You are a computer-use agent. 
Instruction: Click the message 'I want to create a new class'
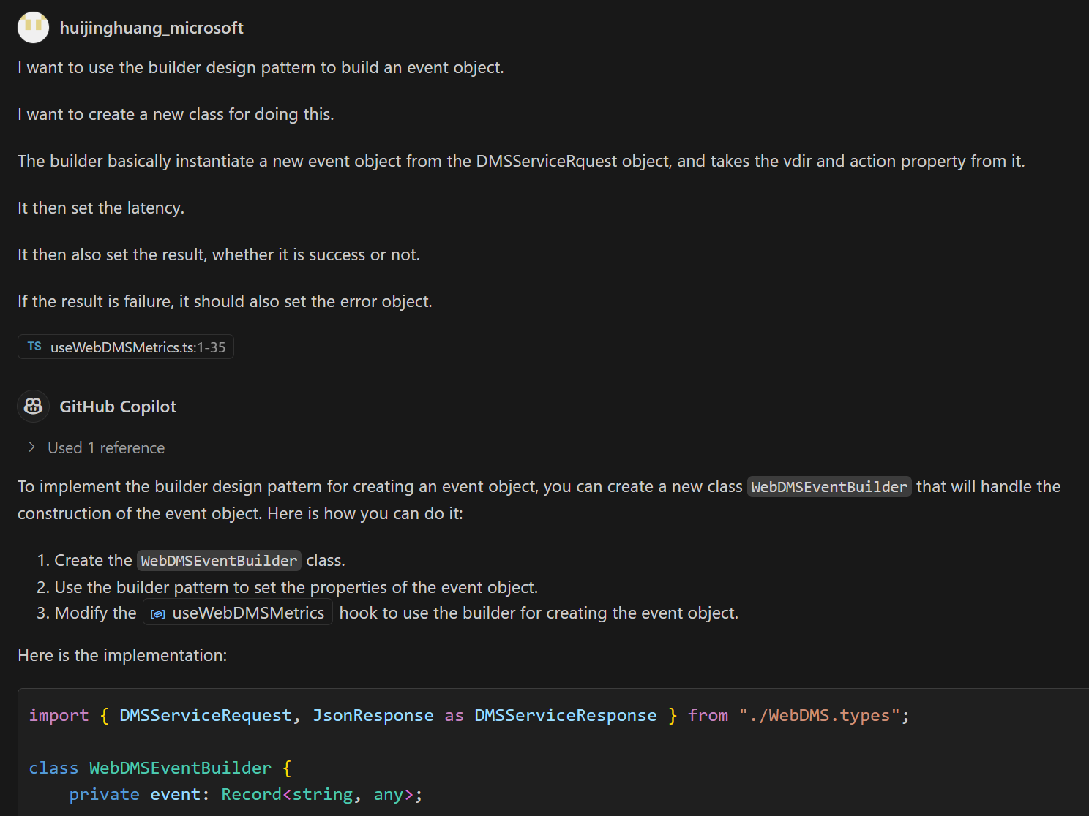pyautogui.click(x=176, y=114)
